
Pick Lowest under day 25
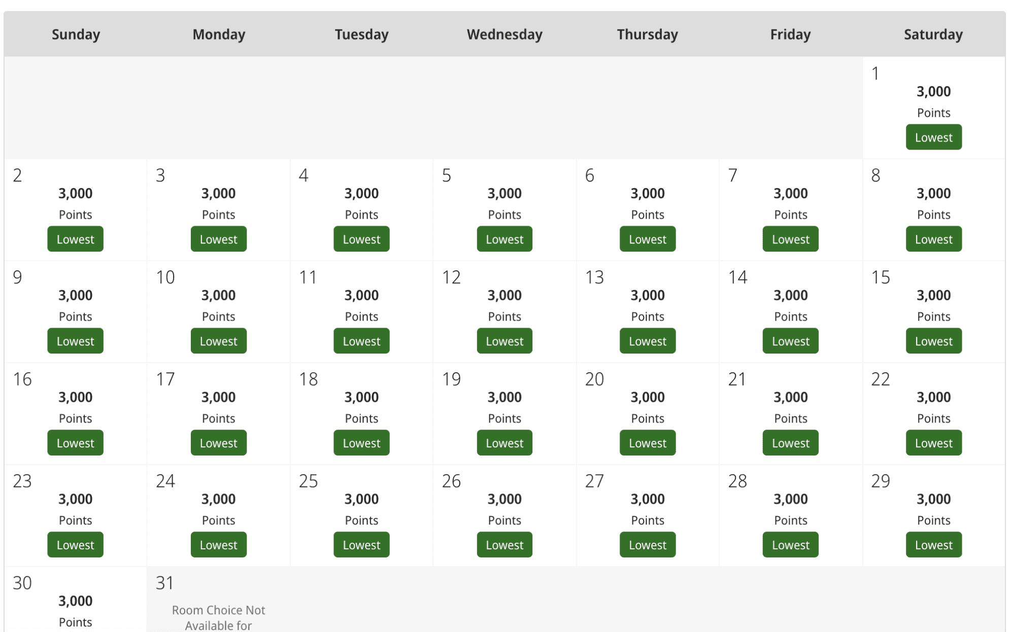click(361, 545)
